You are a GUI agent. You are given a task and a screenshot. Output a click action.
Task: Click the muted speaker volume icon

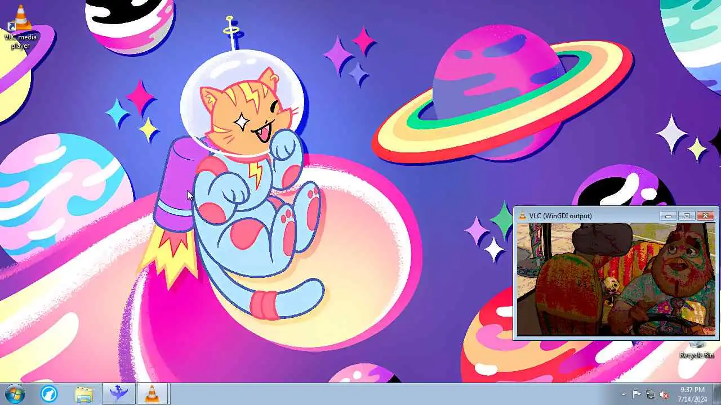[x=665, y=394]
